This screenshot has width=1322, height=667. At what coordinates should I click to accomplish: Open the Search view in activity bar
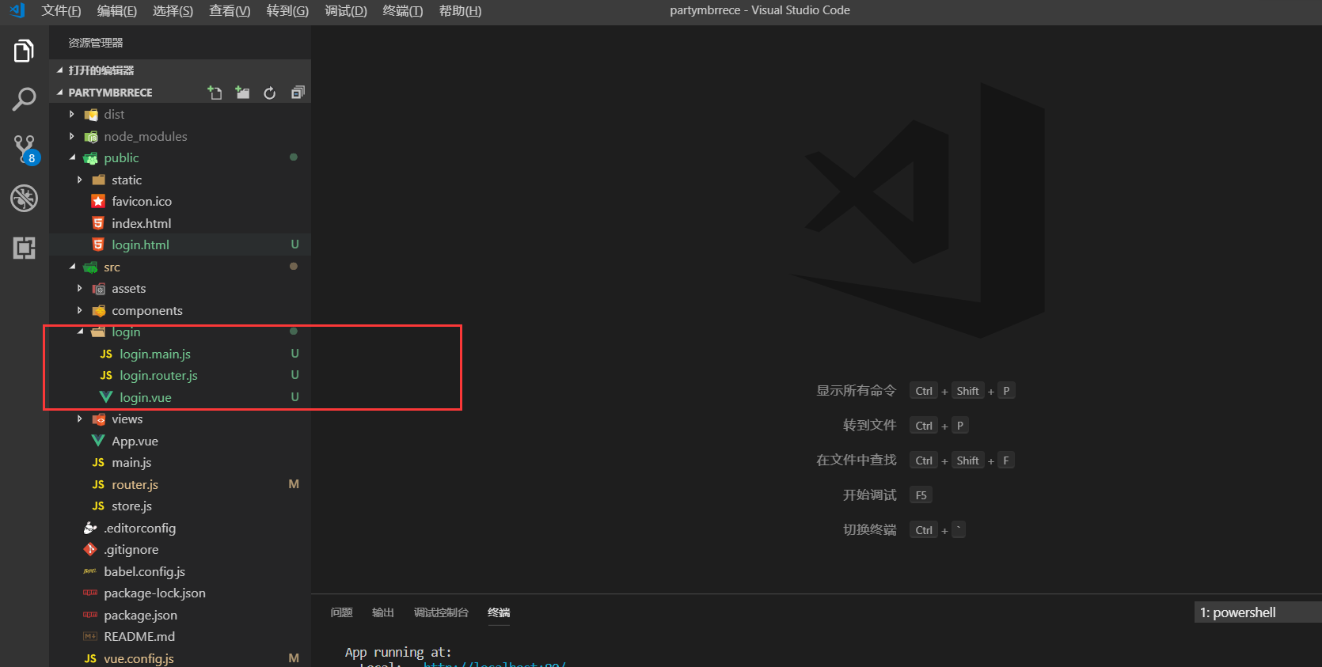[24, 100]
